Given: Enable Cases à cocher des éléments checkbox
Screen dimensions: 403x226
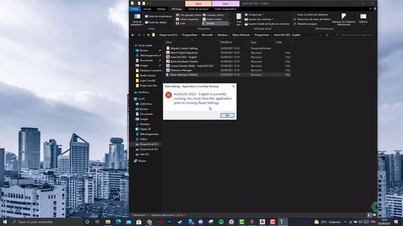Looking at the screenshot, I should [295, 15].
